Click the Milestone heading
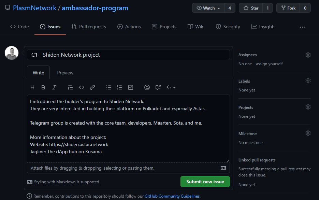The height and width of the screenshot is (200, 319). pyautogui.click(x=248, y=134)
